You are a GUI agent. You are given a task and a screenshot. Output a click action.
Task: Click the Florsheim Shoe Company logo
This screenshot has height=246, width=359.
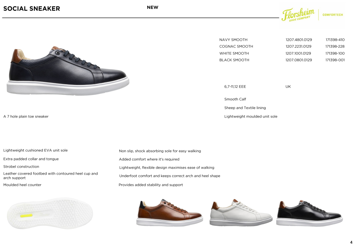298,15
